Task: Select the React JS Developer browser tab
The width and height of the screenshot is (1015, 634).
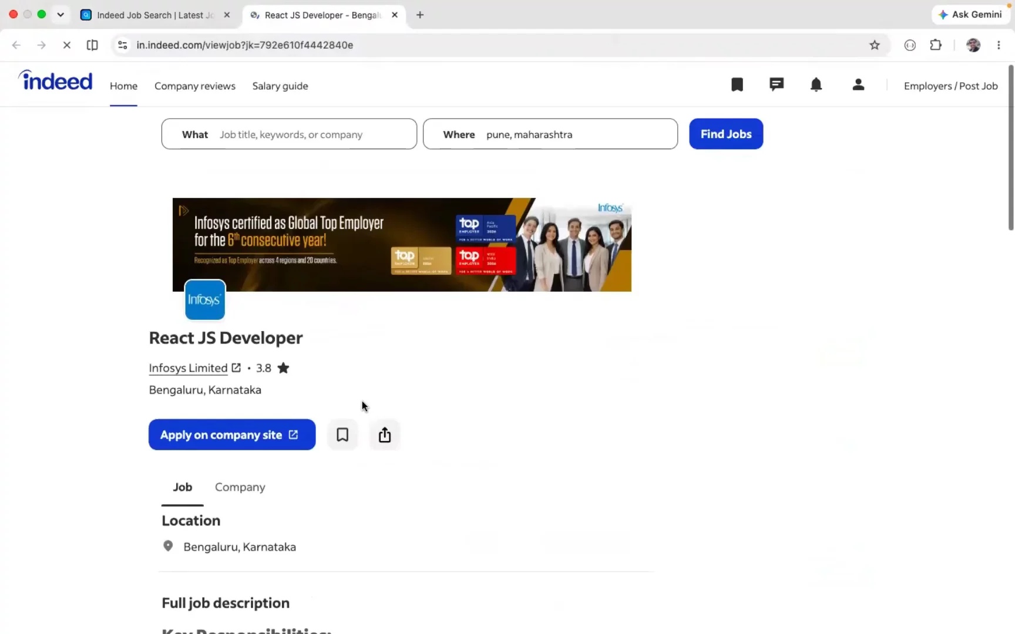Action: click(x=323, y=15)
